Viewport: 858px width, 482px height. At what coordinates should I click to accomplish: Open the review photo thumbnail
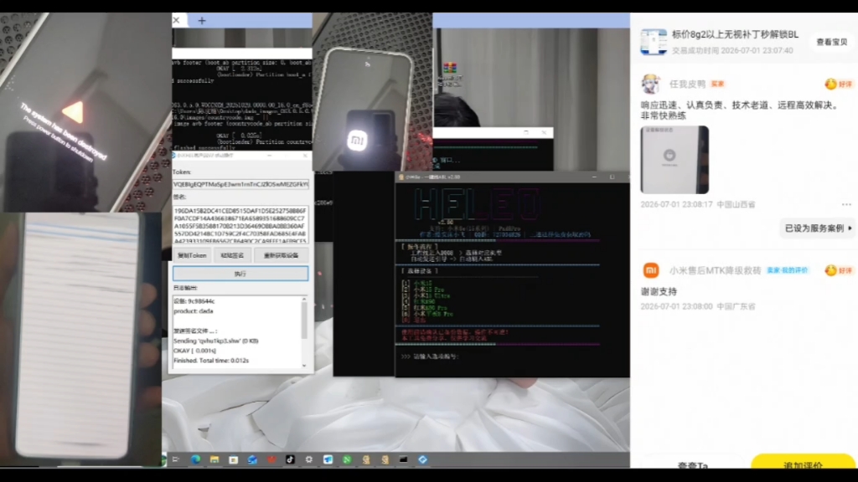(675, 160)
